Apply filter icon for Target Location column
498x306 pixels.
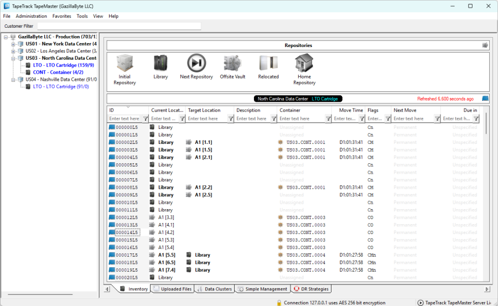point(231,118)
